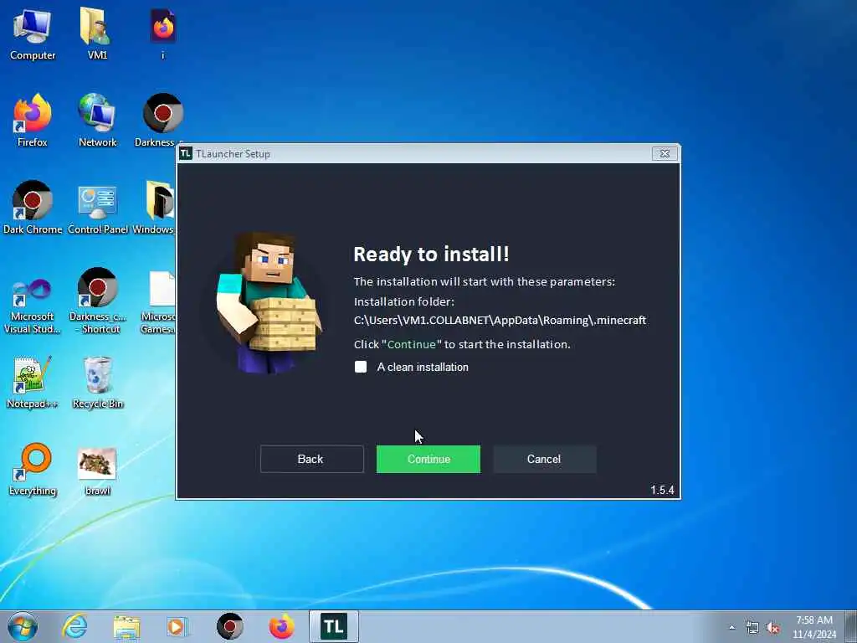
Task: Select the Computer desktop icon
Action: [x=33, y=33]
